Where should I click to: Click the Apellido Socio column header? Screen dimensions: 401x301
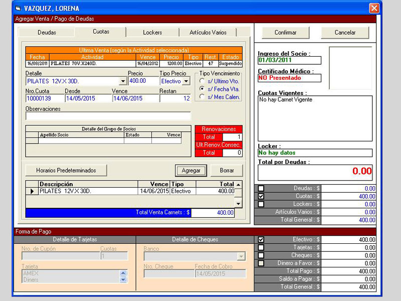click(81, 135)
